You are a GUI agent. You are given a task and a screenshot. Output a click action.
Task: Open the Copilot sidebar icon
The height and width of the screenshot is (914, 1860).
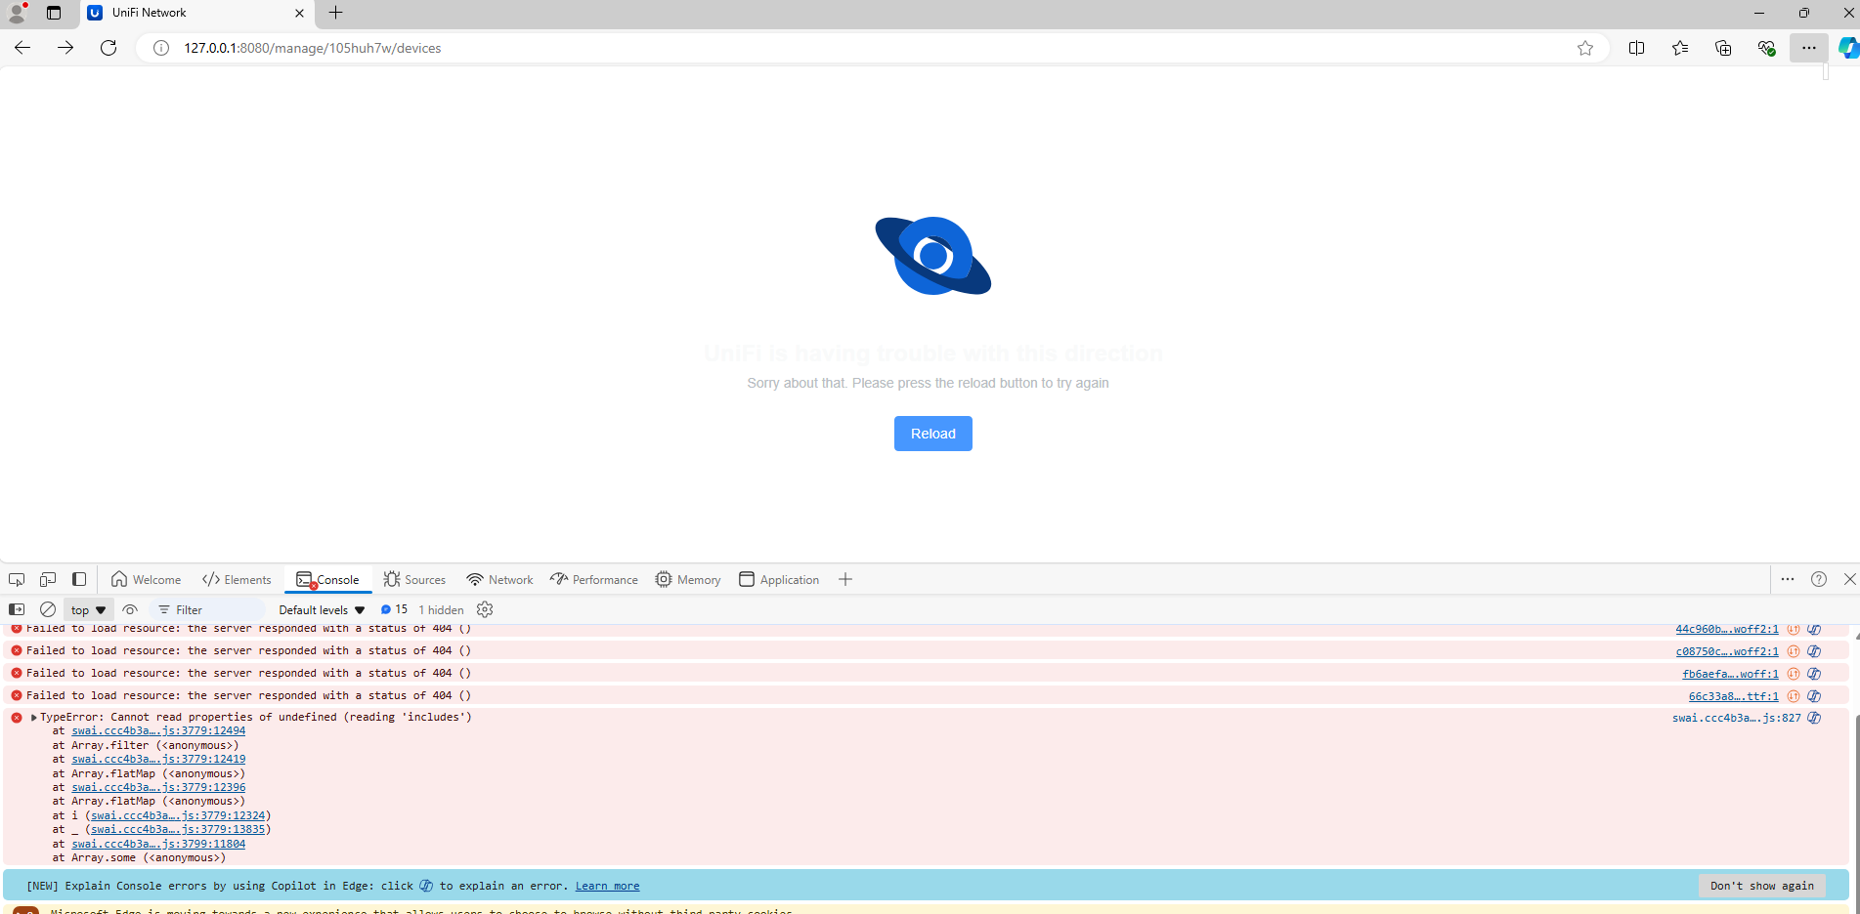(1847, 48)
